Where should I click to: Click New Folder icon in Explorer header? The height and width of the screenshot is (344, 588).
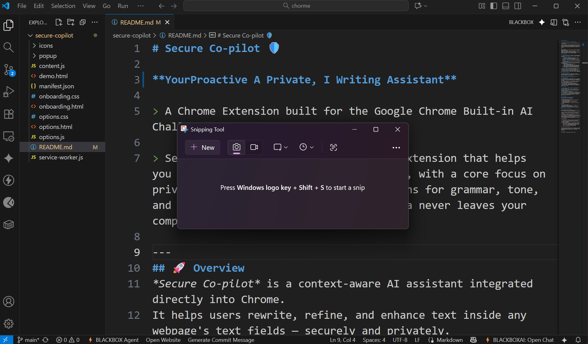point(71,22)
